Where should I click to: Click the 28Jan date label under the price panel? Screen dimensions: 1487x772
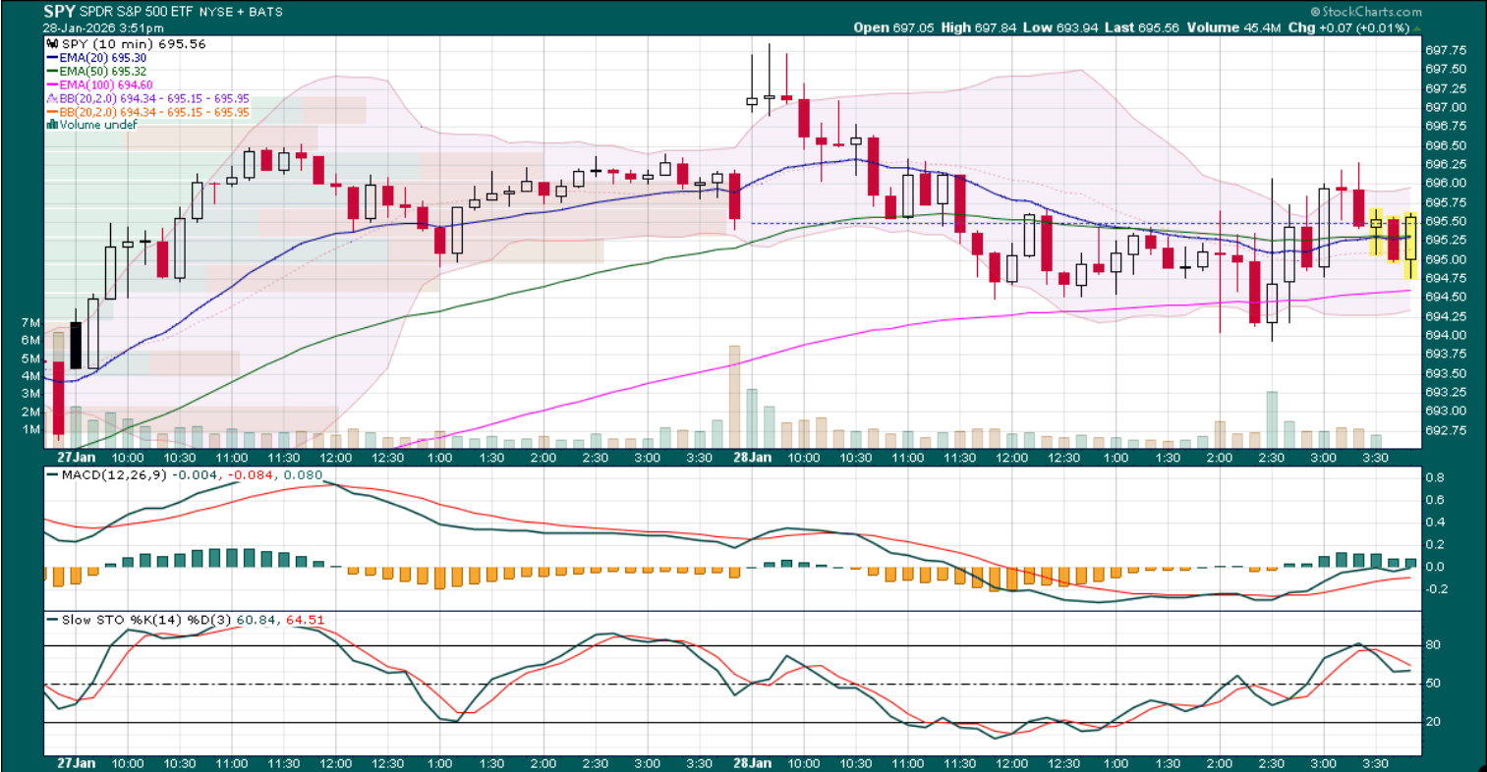coord(753,458)
